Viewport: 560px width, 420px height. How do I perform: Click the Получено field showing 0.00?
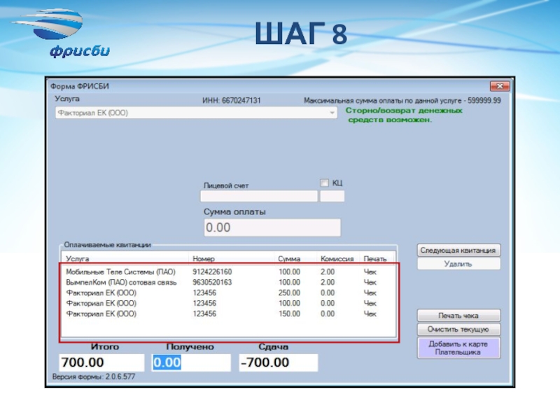point(191,363)
